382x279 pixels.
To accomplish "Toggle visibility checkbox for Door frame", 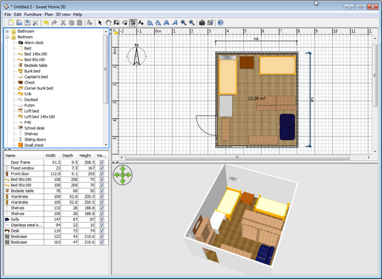I will [102, 162].
